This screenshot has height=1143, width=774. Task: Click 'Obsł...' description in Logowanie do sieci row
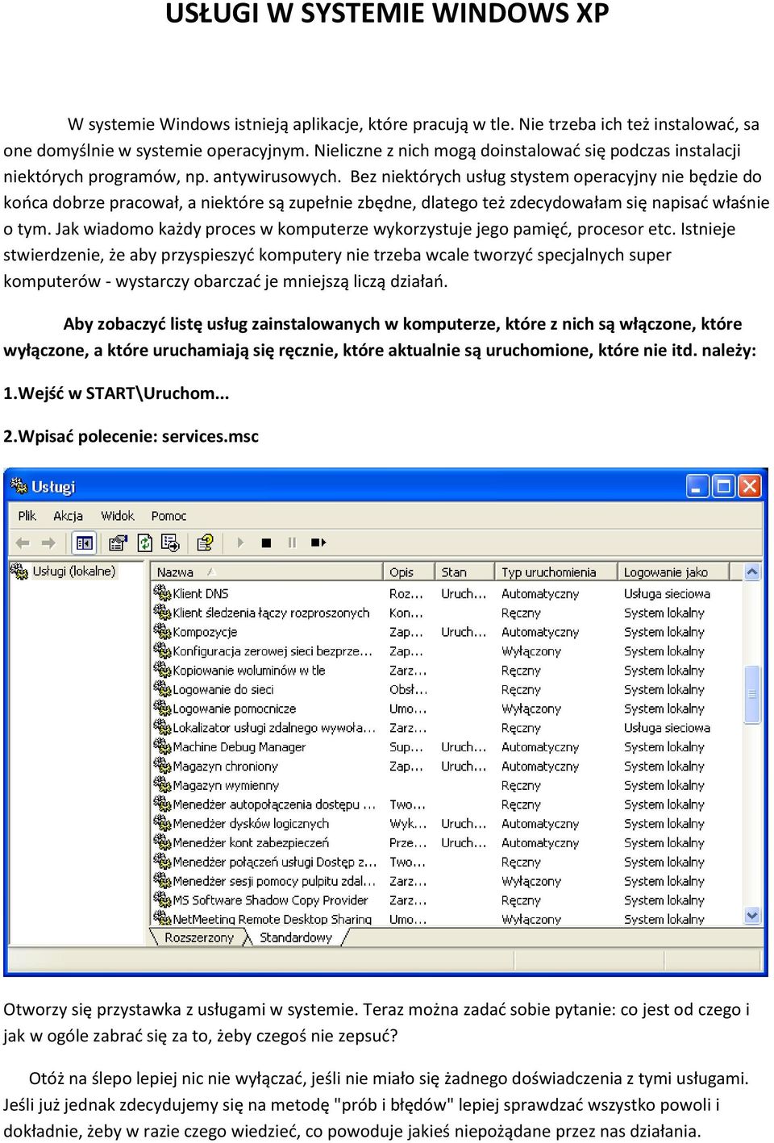[x=408, y=689]
